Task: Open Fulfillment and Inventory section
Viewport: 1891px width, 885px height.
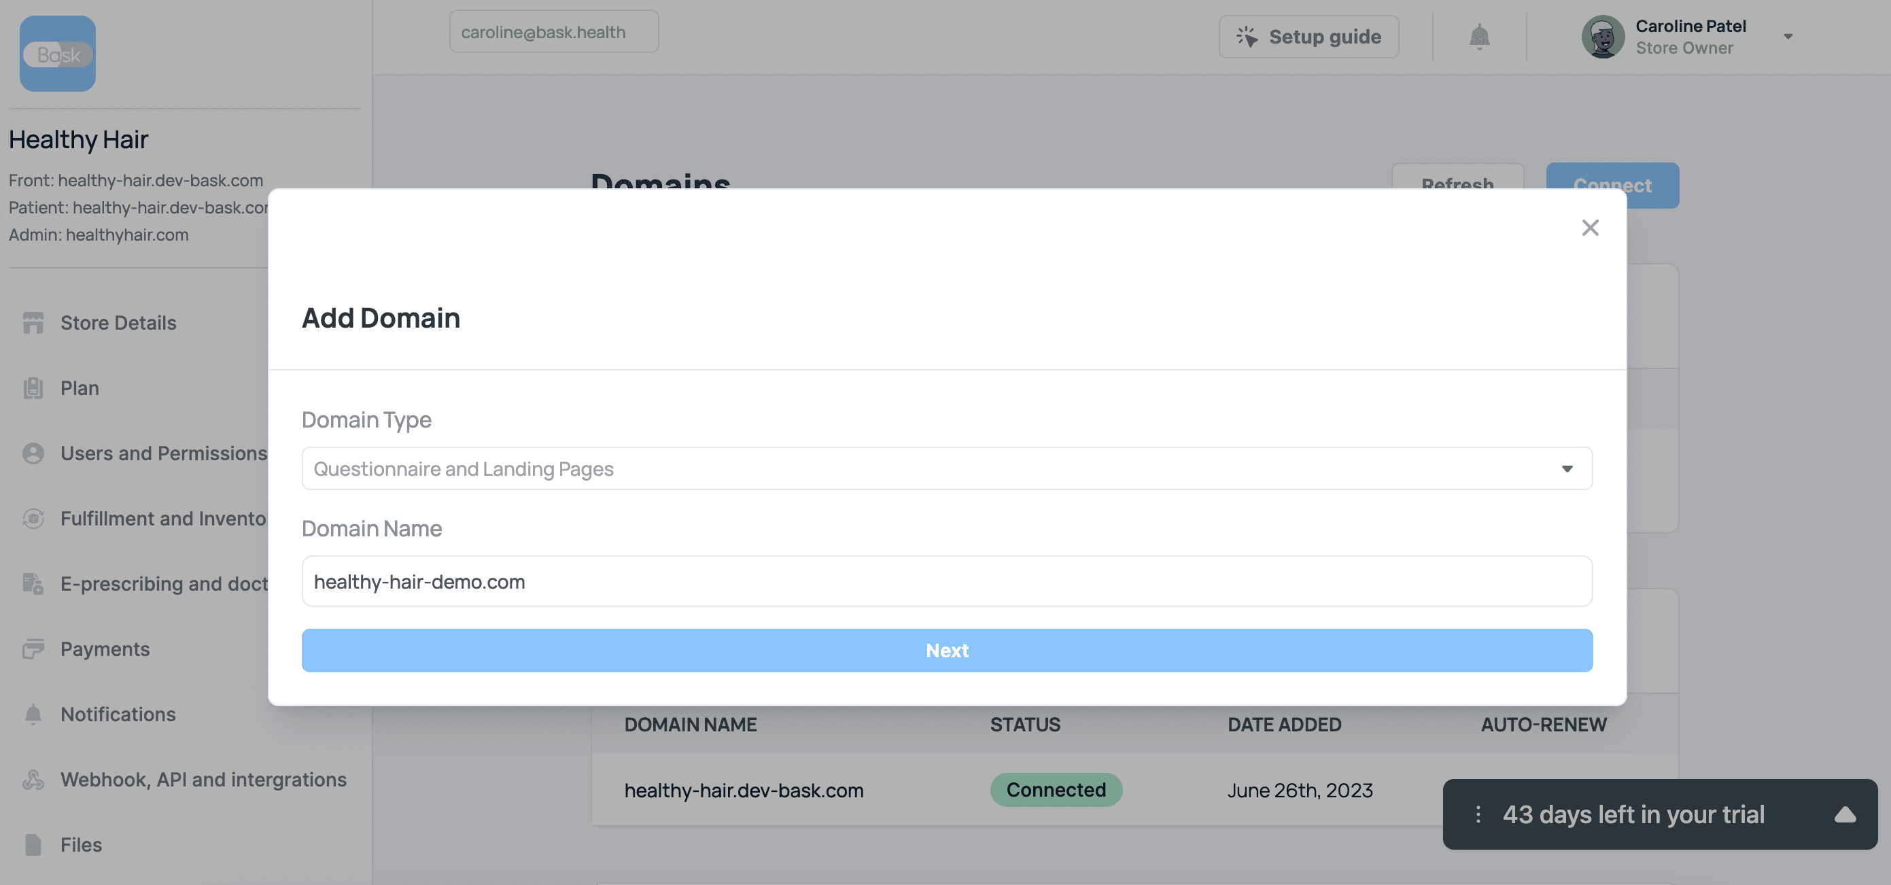Action: tap(162, 519)
